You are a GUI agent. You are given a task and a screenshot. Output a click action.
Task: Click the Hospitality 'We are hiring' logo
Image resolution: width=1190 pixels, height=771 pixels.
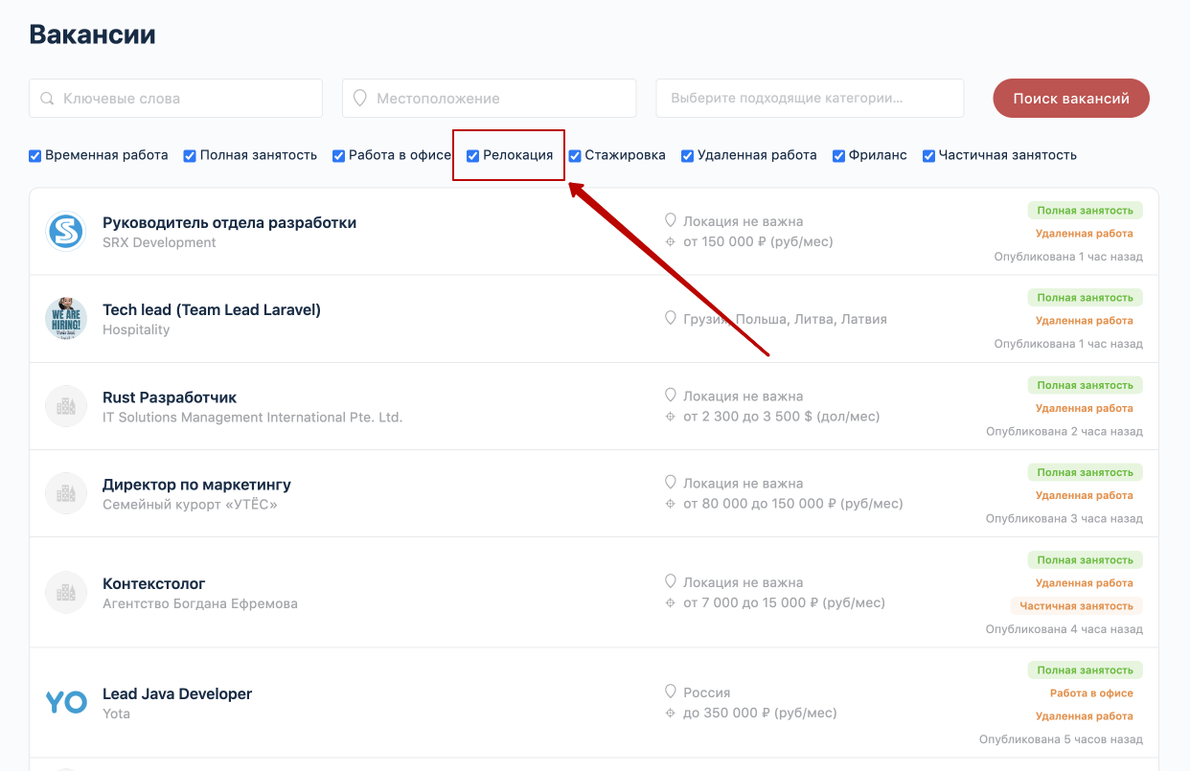pyautogui.click(x=66, y=319)
